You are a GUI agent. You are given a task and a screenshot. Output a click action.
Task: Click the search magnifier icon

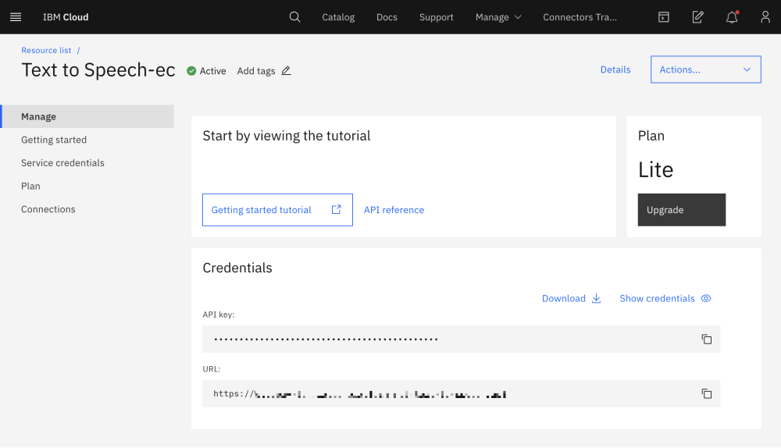[294, 17]
